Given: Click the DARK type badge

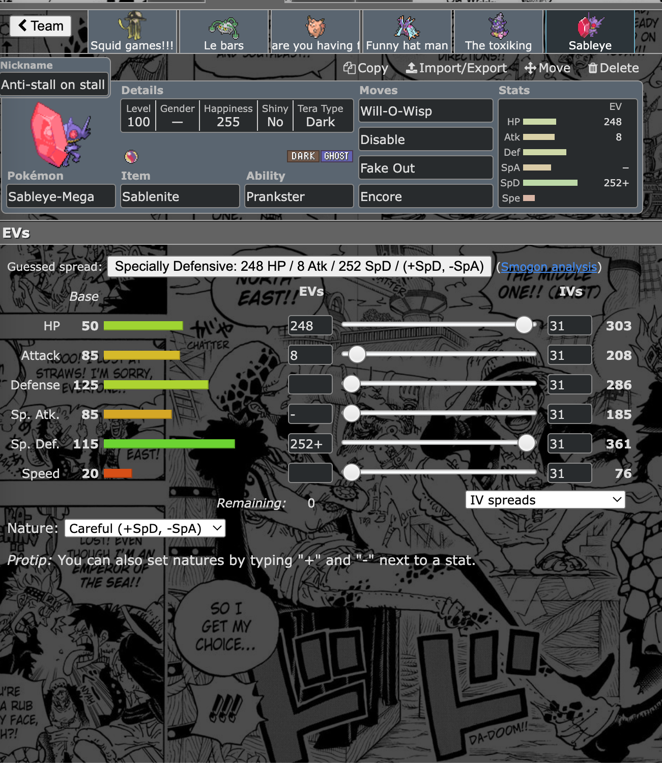Looking at the screenshot, I should (303, 156).
